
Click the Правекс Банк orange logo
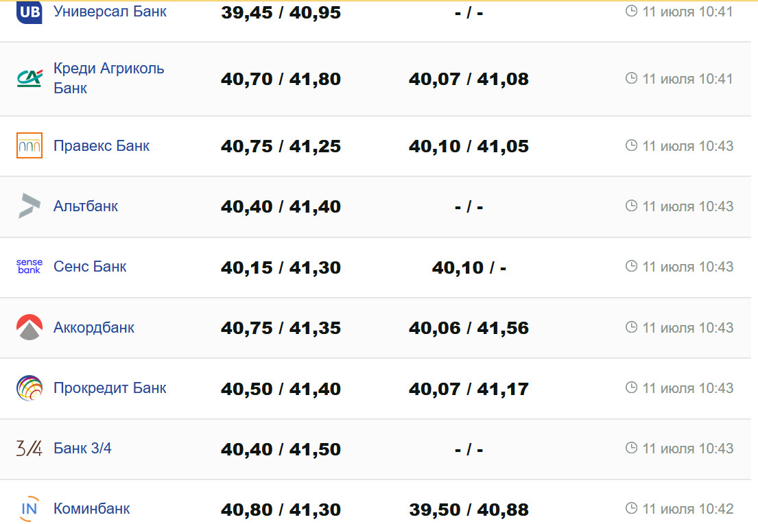[x=29, y=145]
